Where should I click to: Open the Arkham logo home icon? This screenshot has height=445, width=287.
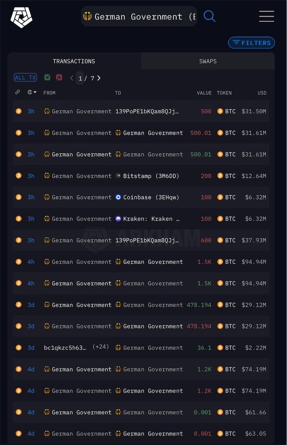point(21,17)
